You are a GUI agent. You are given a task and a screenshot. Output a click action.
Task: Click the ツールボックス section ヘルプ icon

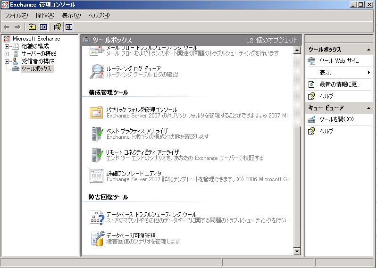click(x=311, y=96)
